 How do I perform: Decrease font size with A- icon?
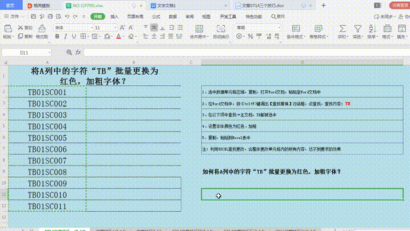(x=131, y=28)
